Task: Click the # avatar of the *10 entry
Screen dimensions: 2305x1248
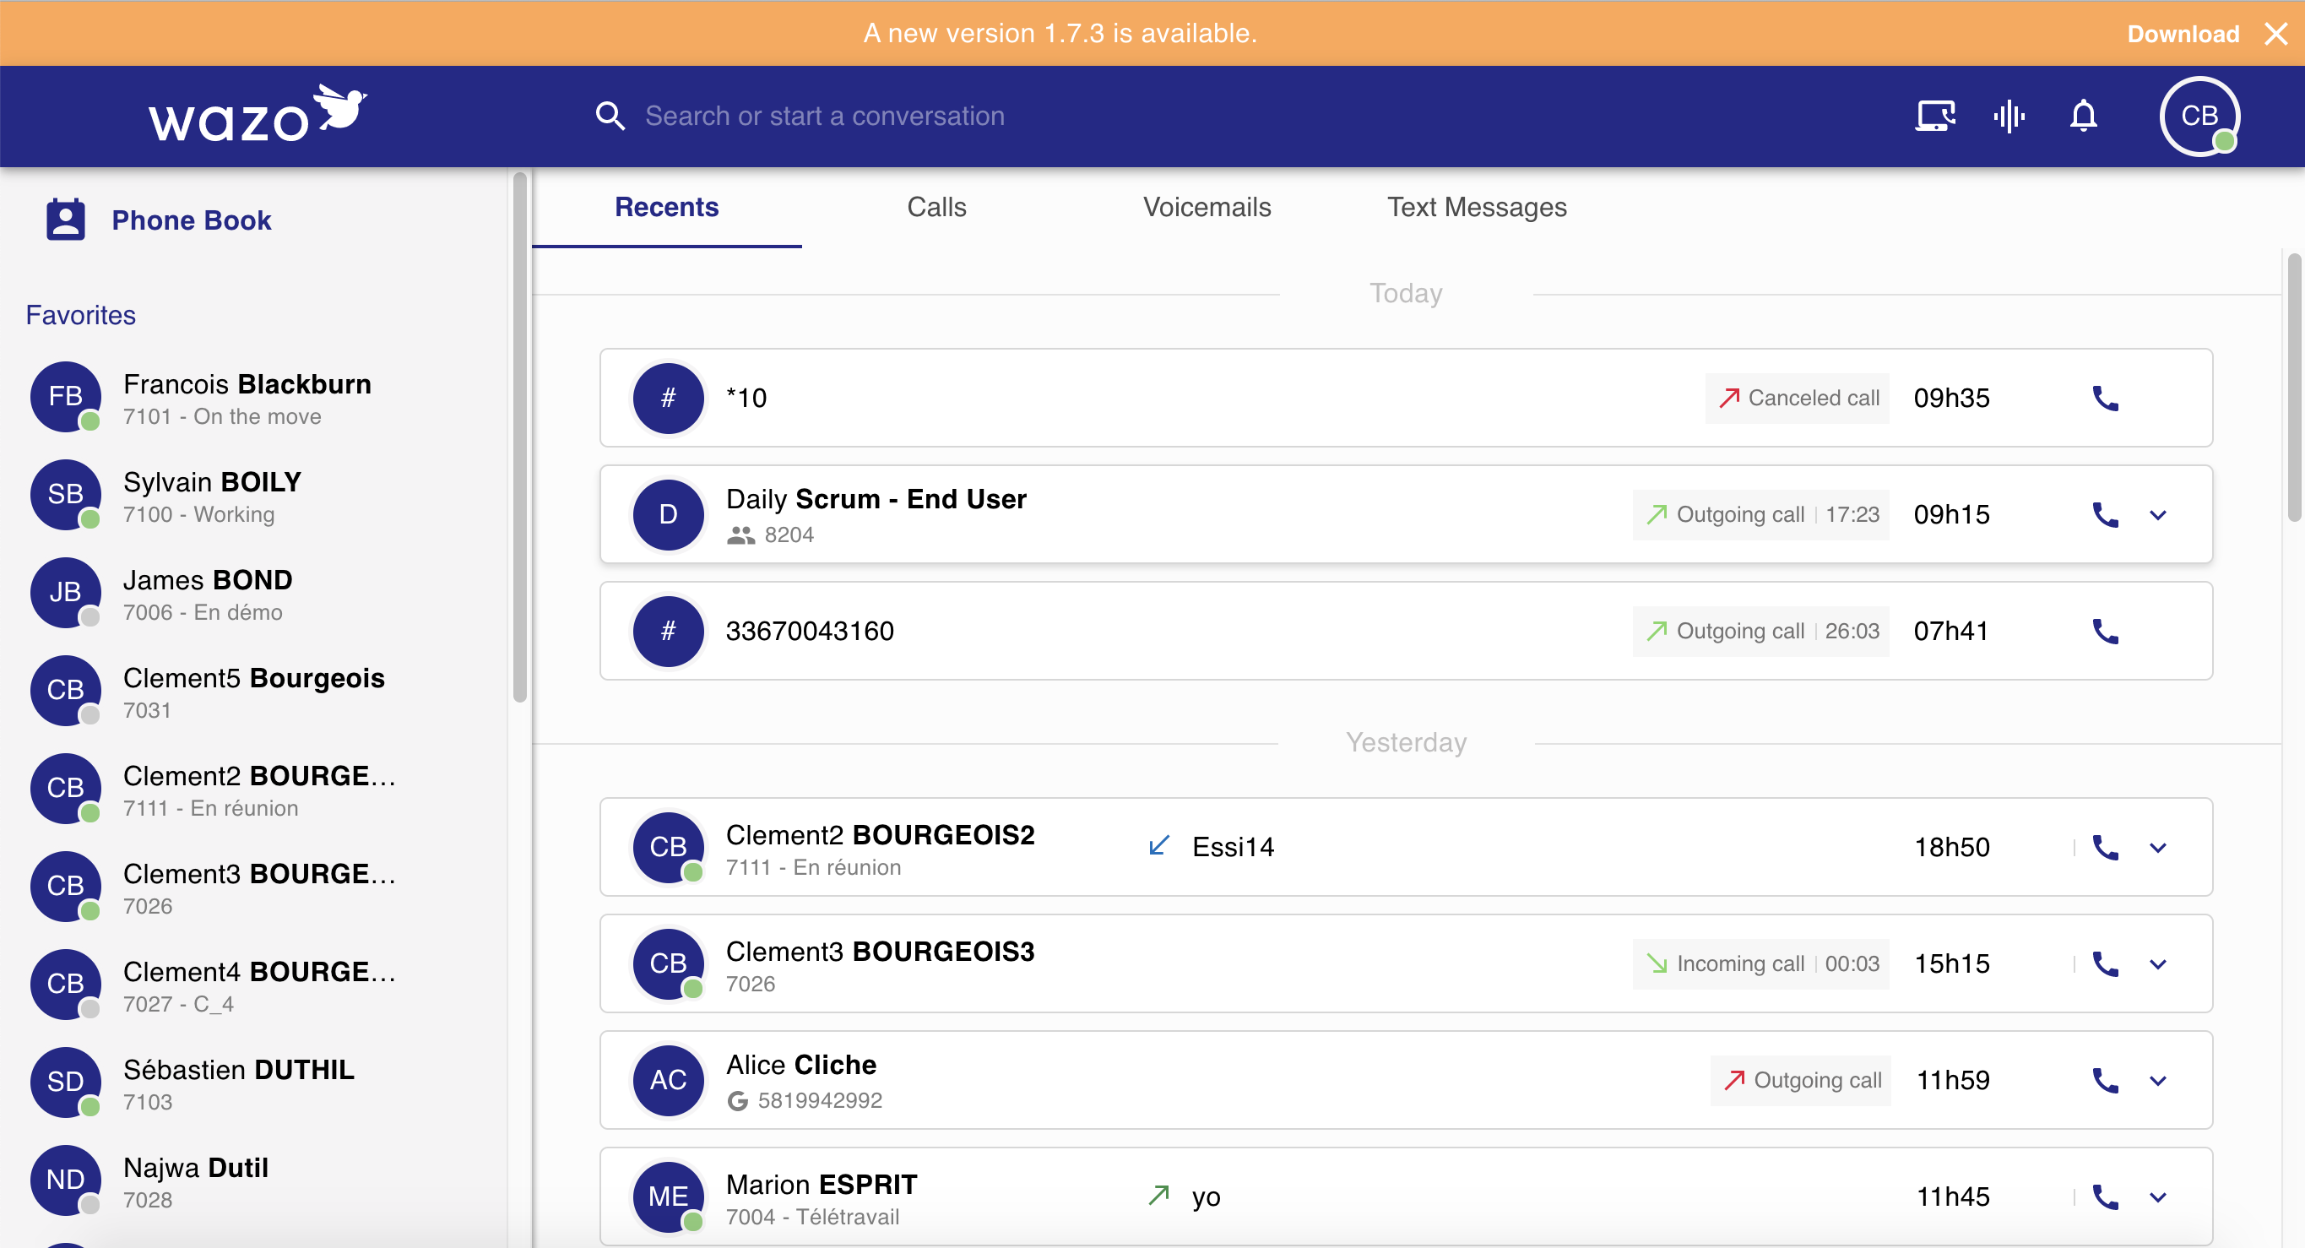Action: (668, 398)
